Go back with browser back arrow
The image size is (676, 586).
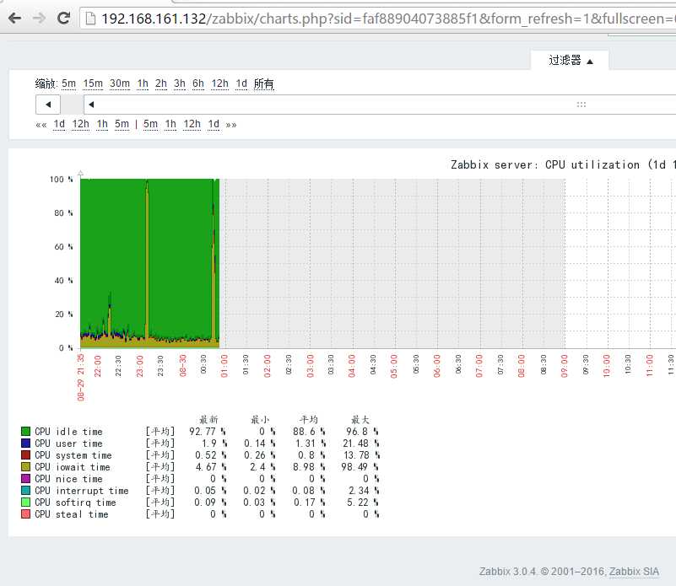(x=15, y=18)
